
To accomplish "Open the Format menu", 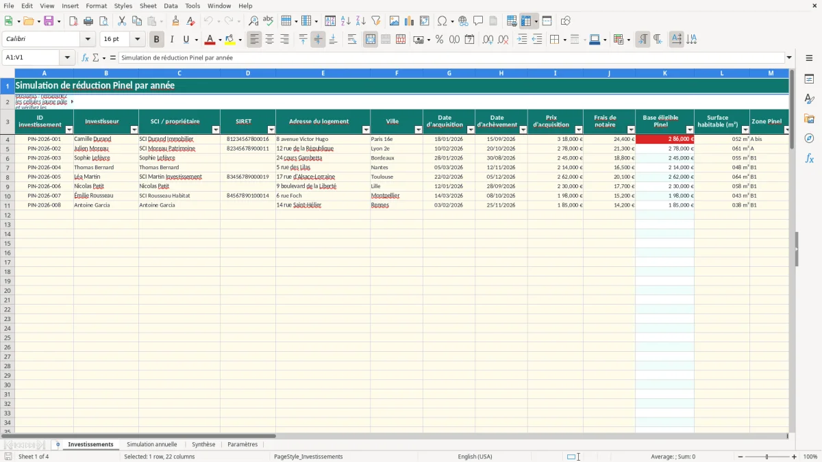I will tap(96, 5).
